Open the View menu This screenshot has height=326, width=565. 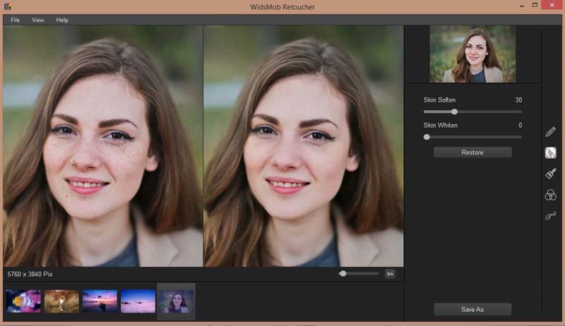point(38,20)
